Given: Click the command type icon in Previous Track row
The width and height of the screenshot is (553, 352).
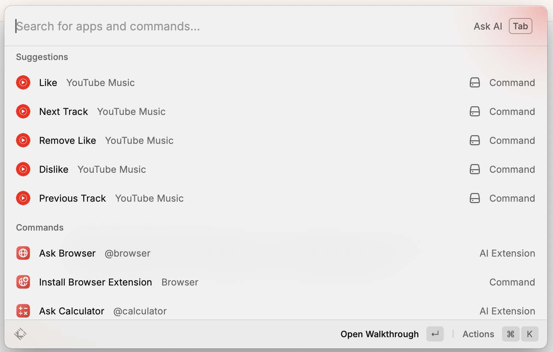Looking at the screenshot, I should (x=474, y=198).
